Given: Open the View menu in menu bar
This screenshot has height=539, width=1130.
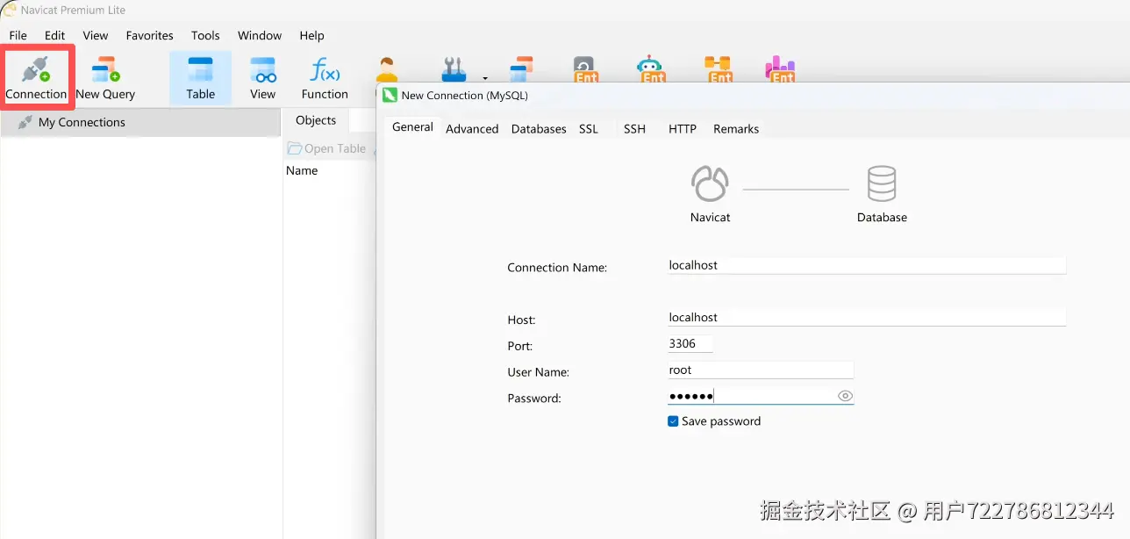Looking at the screenshot, I should click(x=96, y=35).
